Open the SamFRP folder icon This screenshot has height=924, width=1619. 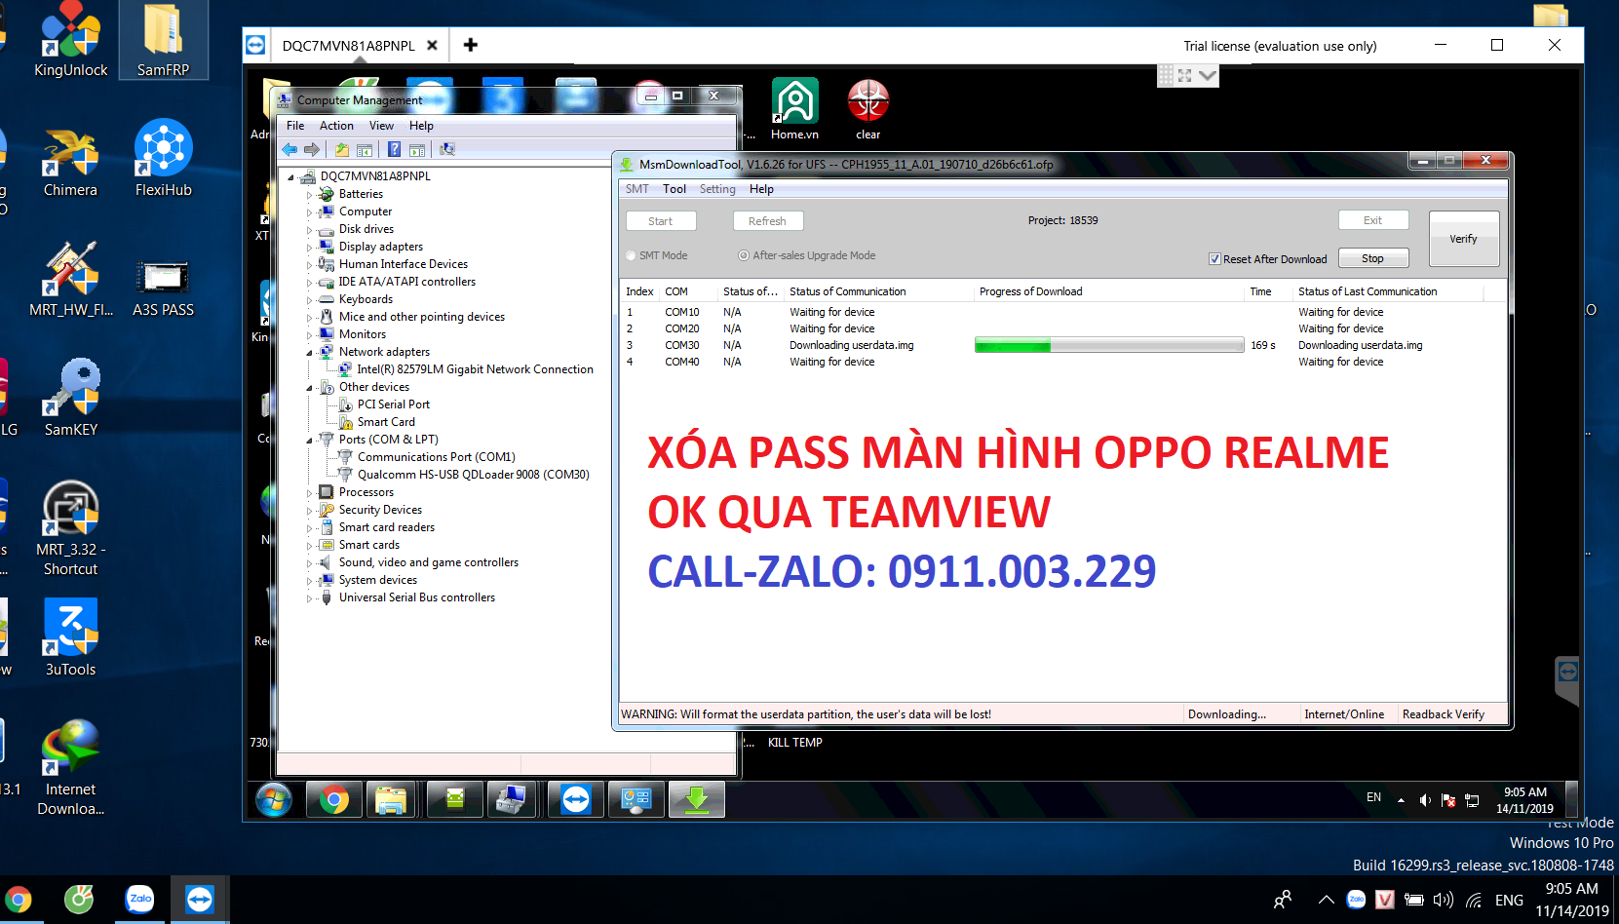163,40
